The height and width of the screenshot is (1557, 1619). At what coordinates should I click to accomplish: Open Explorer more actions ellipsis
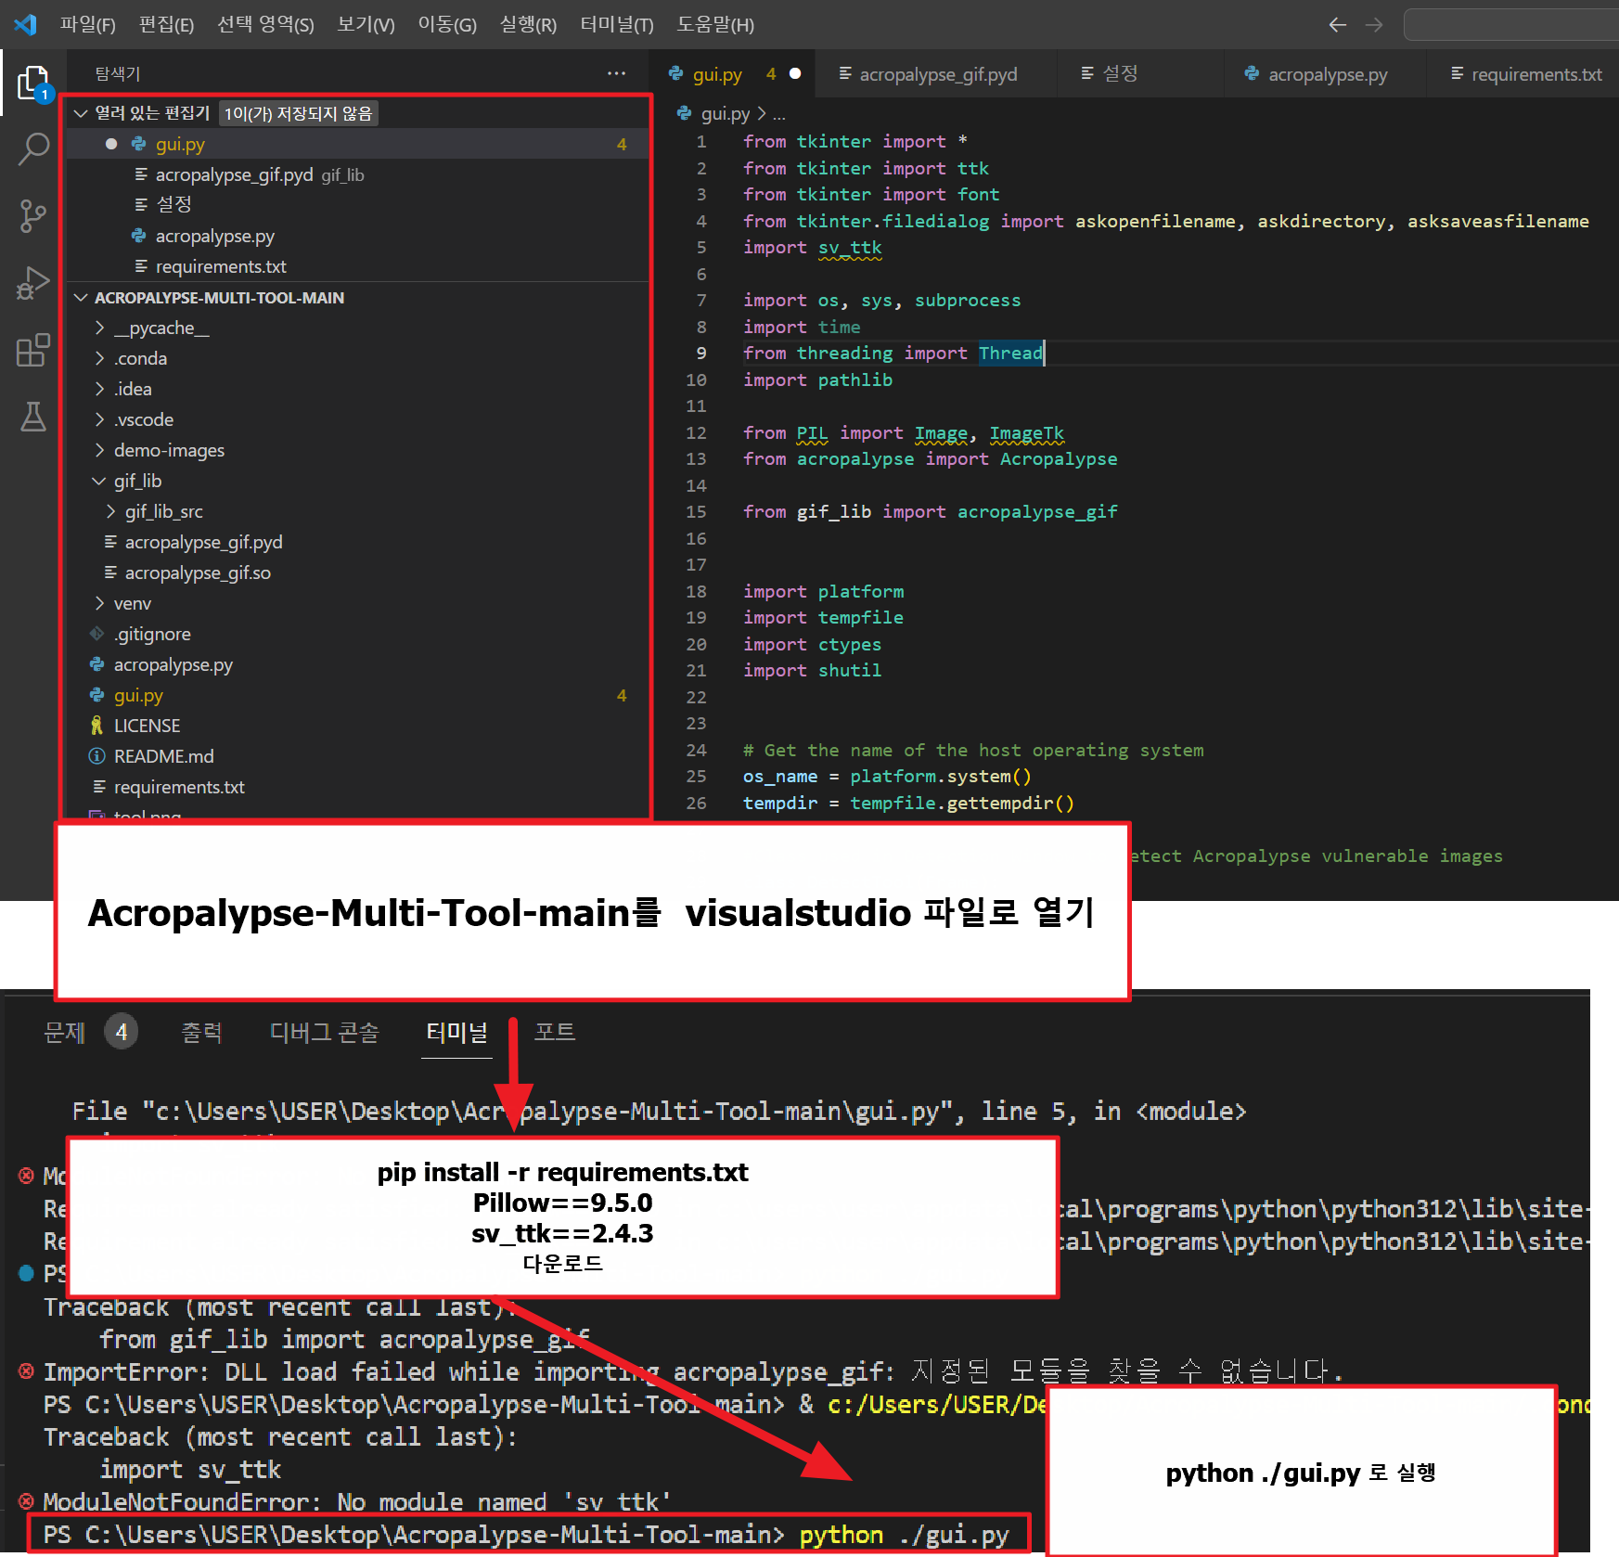coord(616,73)
